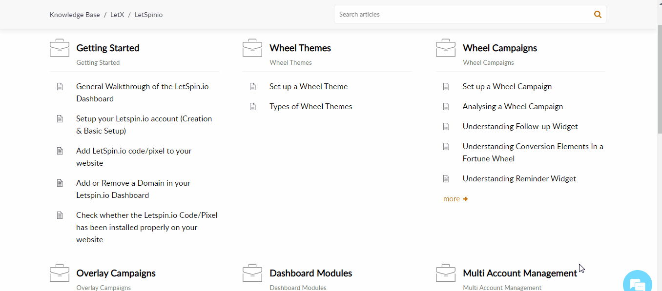Go to Knowledge Base breadcrumb

pos(75,15)
